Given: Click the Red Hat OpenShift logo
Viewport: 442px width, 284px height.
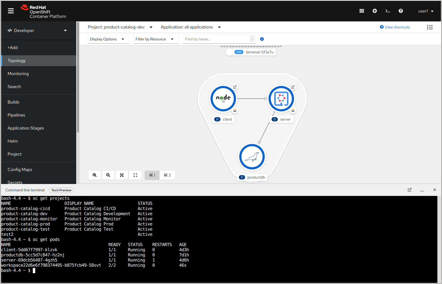Looking at the screenshot, I should (43, 12).
